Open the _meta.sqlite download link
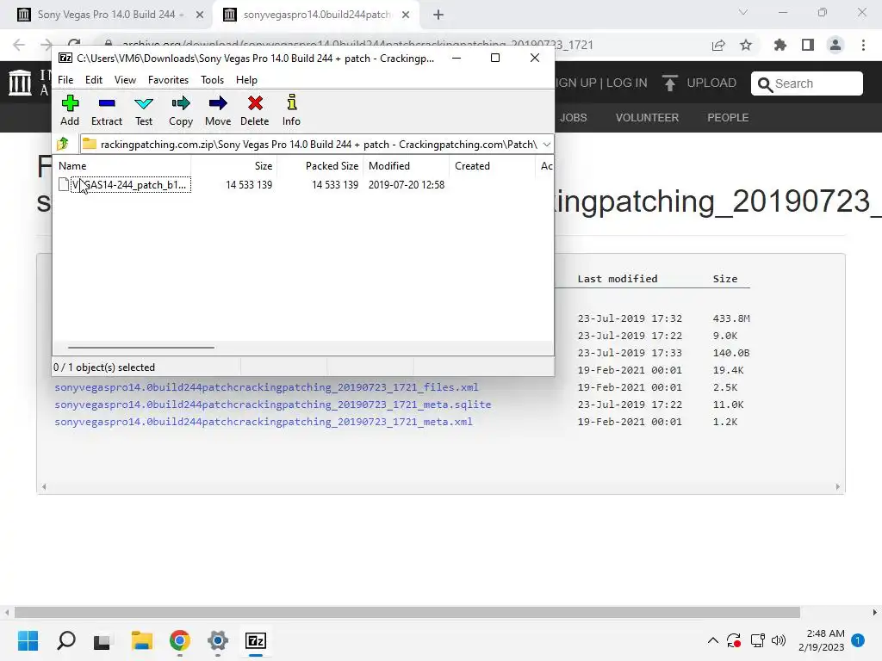 (x=272, y=405)
